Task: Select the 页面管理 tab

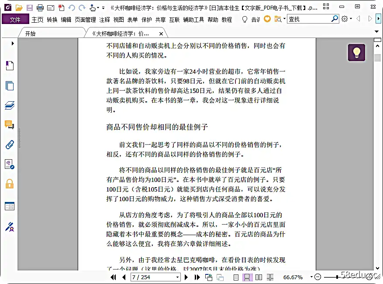Action: point(85,20)
